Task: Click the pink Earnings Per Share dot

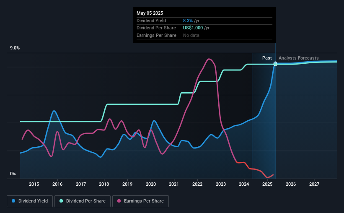Action: click(x=119, y=201)
